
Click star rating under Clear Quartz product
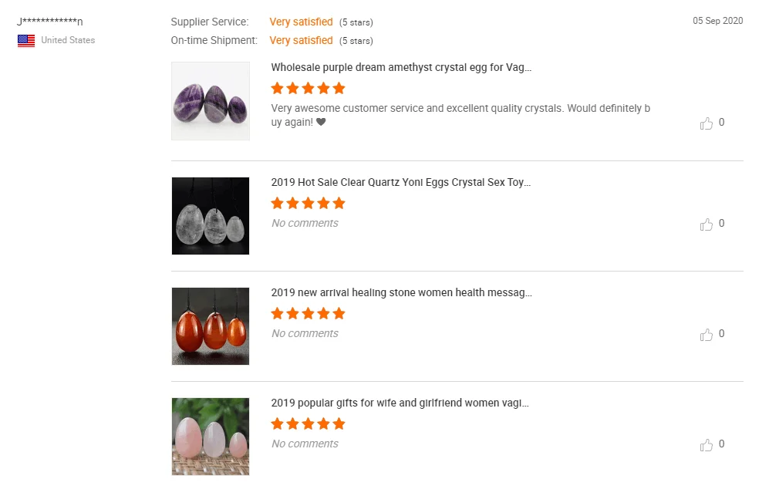pos(308,204)
